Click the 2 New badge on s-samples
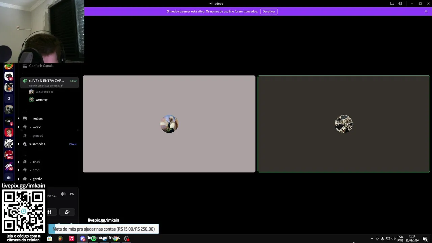The height and width of the screenshot is (243, 432). click(73, 144)
